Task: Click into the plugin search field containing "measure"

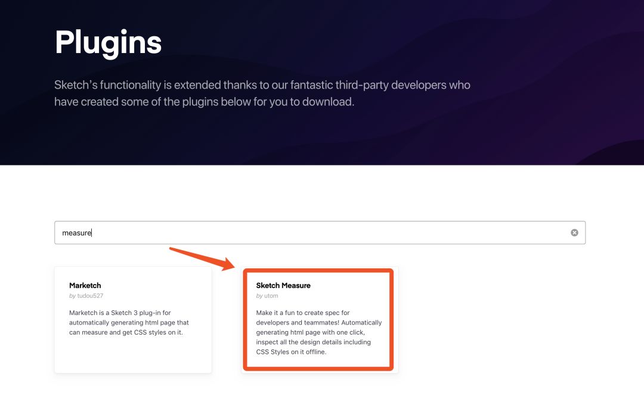Action: pos(320,233)
